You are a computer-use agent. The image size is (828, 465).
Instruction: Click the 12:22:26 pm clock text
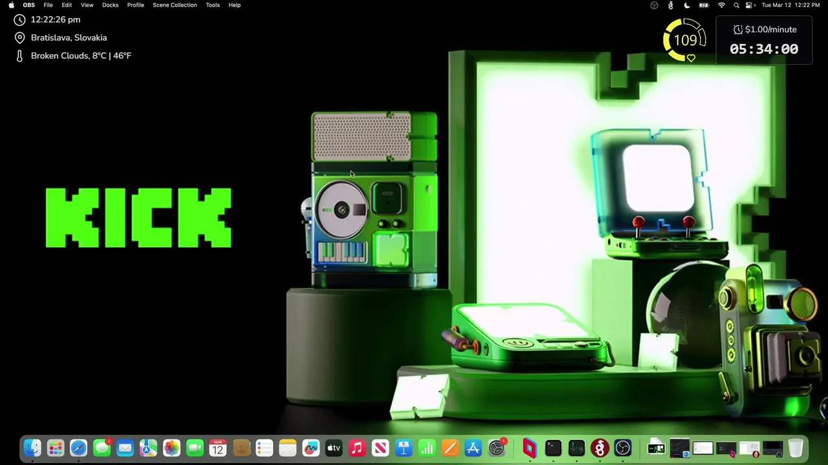(x=56, y=19)
